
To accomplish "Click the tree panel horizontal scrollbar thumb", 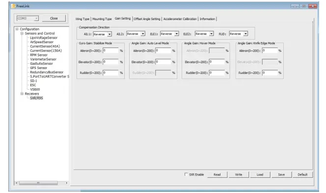I will click(x=38, y=183).
